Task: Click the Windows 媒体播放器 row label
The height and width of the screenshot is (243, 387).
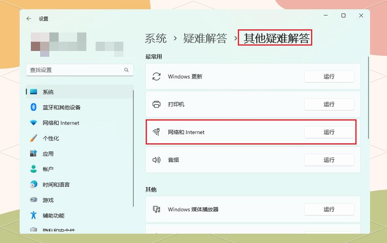Action: [193, 209]
